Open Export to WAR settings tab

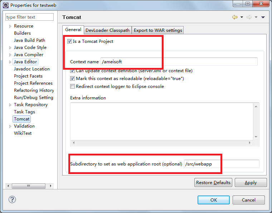[x=158, y=30]
